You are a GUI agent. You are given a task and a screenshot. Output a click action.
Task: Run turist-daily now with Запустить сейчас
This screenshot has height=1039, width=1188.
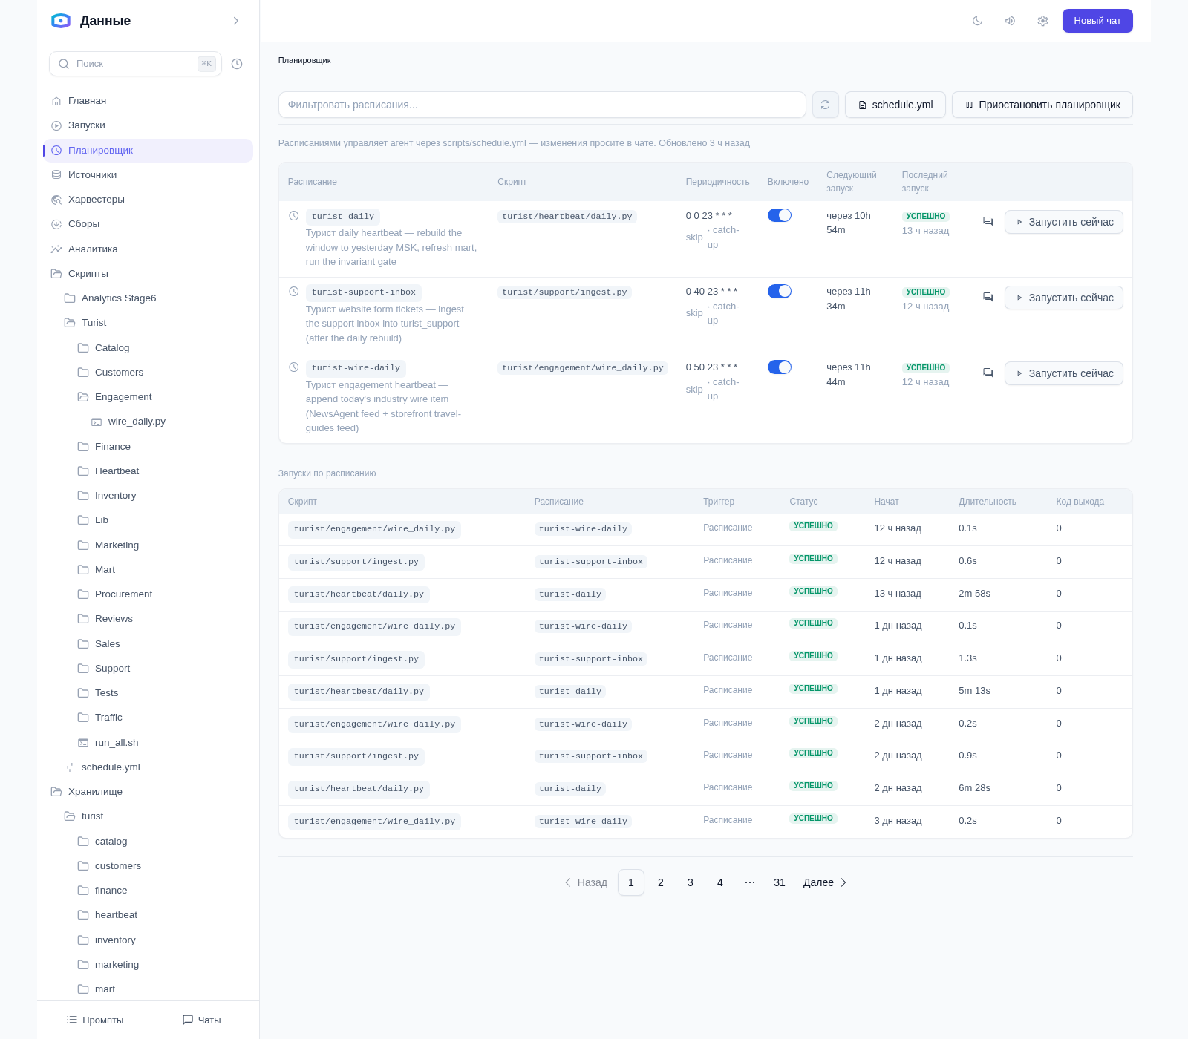[x=1064, y=222]
